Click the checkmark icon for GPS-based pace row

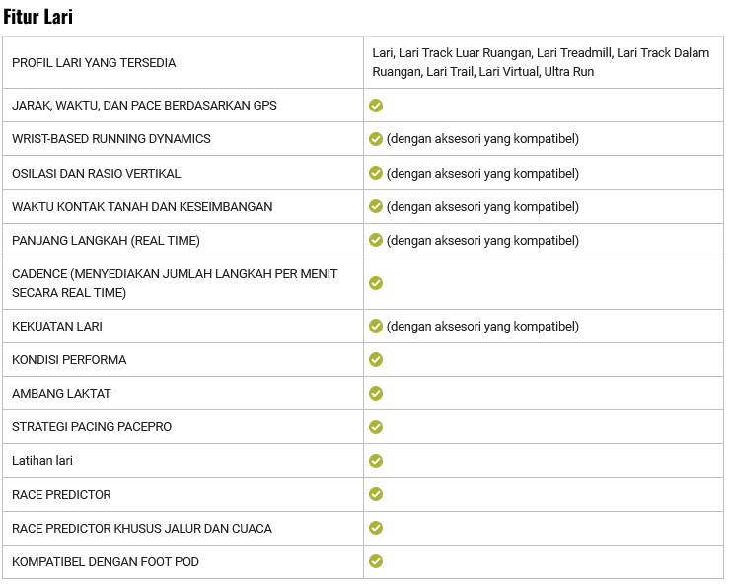(x=376, y=106)
